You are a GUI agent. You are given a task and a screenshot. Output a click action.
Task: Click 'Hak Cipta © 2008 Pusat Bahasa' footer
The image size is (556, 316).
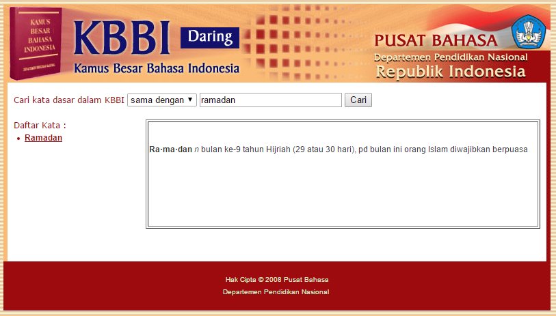277,280
